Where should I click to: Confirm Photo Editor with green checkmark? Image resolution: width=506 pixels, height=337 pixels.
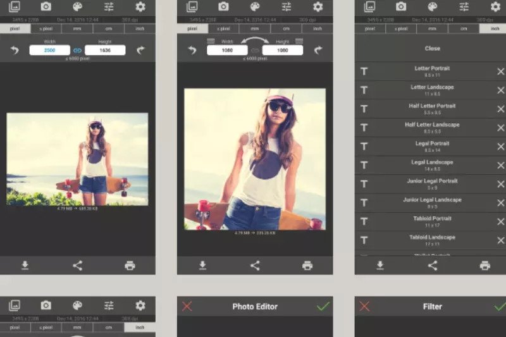coord(323,306)
